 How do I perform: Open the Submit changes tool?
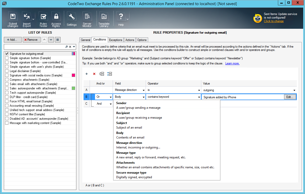[x=13, y=19]
